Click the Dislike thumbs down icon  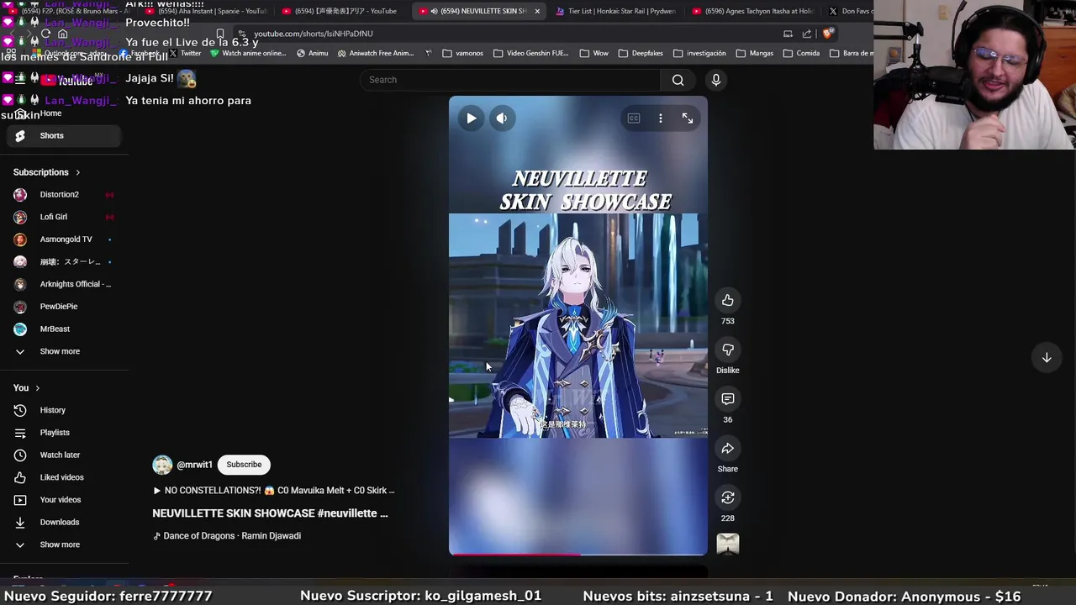coord(728,350)
